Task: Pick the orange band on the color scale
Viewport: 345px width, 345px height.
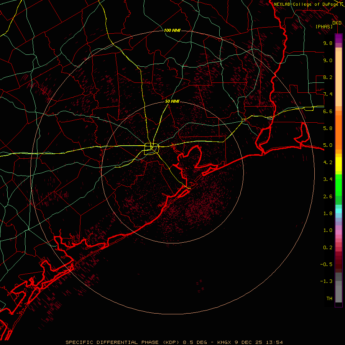Action: 338,132
